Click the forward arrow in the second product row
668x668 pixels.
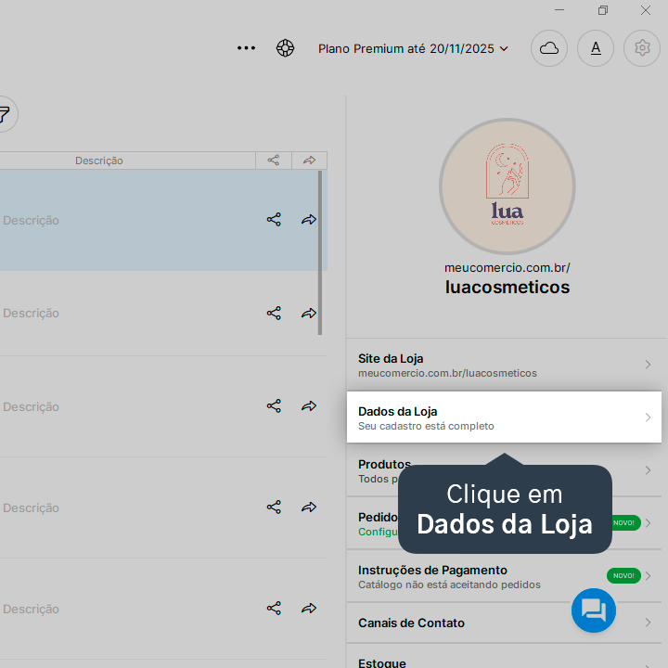point(309,314)
